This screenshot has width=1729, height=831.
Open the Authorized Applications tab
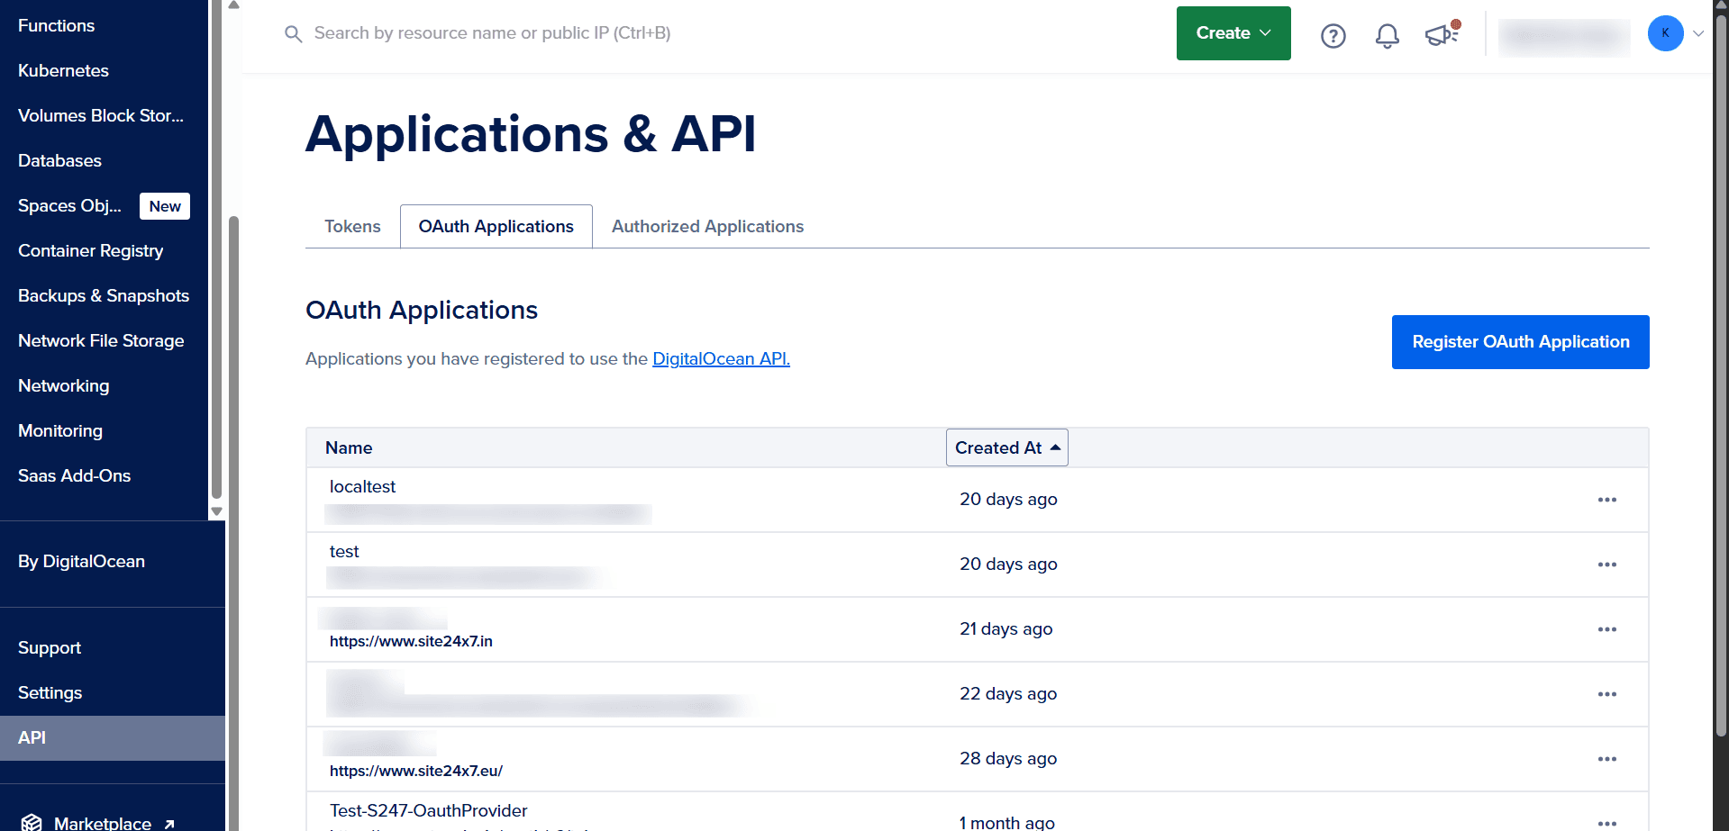pos(707,226)
